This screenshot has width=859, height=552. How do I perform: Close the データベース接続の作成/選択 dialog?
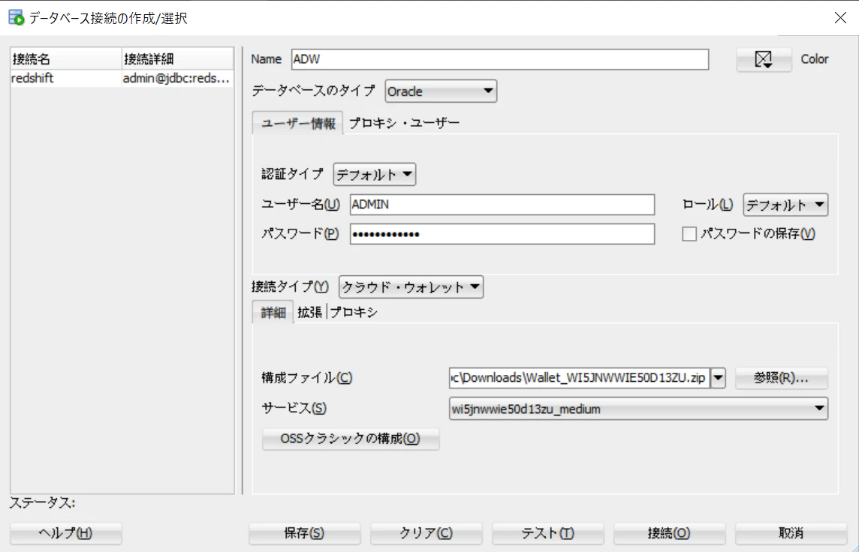(x=840, y=17)
